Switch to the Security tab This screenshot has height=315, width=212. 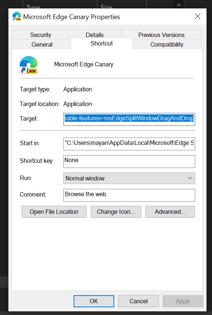tap(41, 34)
